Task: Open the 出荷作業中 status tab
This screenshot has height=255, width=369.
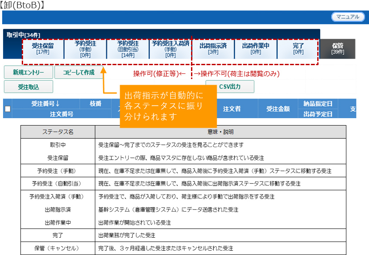Action: 256,49
